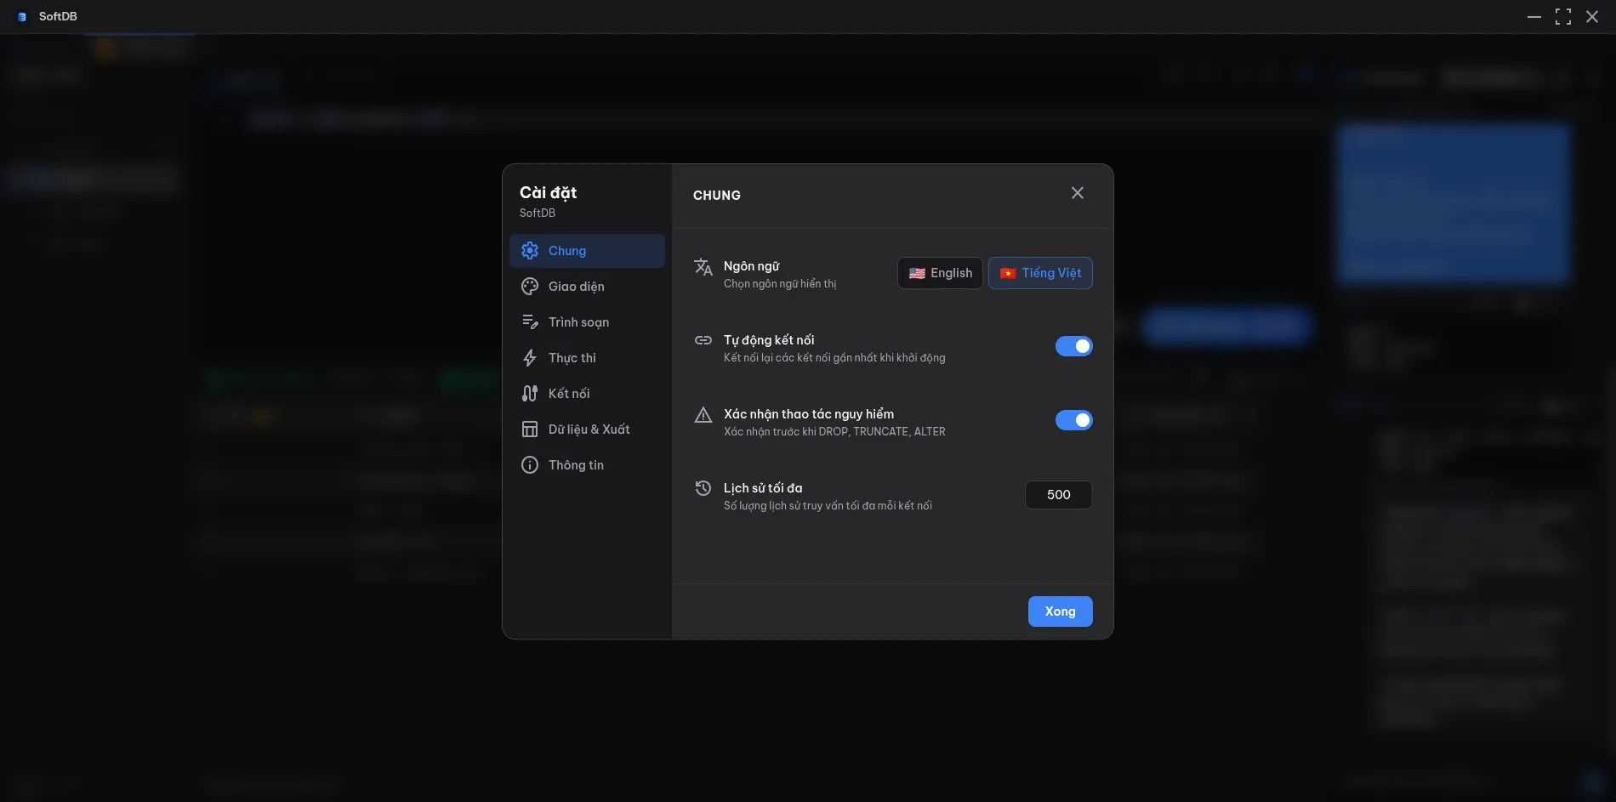Click the Kết nối connection icon
The image size is (1616, 802).
pyautogui.click(x=530, y=393)
